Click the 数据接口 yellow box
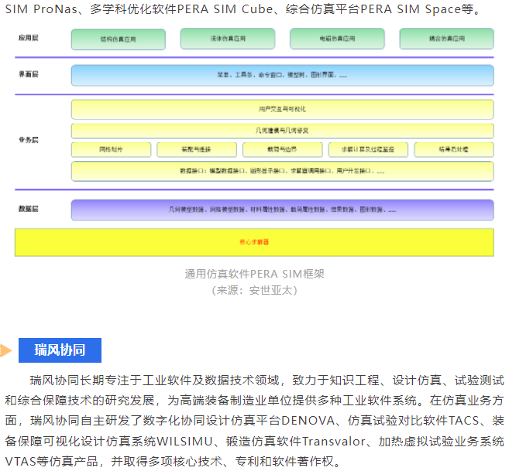509x471 pixels. pos(283,171)
